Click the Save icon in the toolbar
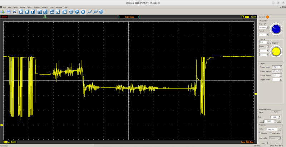The height and width of the screenshot is (147, 286). pyautogui.click(x=9, y=11)
